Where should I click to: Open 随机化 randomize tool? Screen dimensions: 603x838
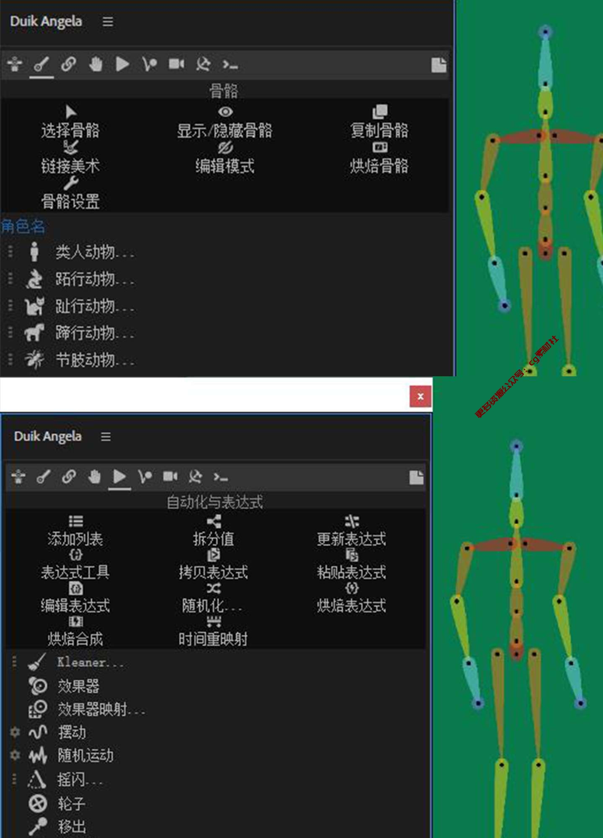213,598
